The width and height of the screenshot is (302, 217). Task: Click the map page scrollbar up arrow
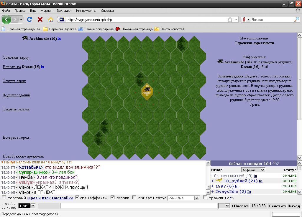300,35
